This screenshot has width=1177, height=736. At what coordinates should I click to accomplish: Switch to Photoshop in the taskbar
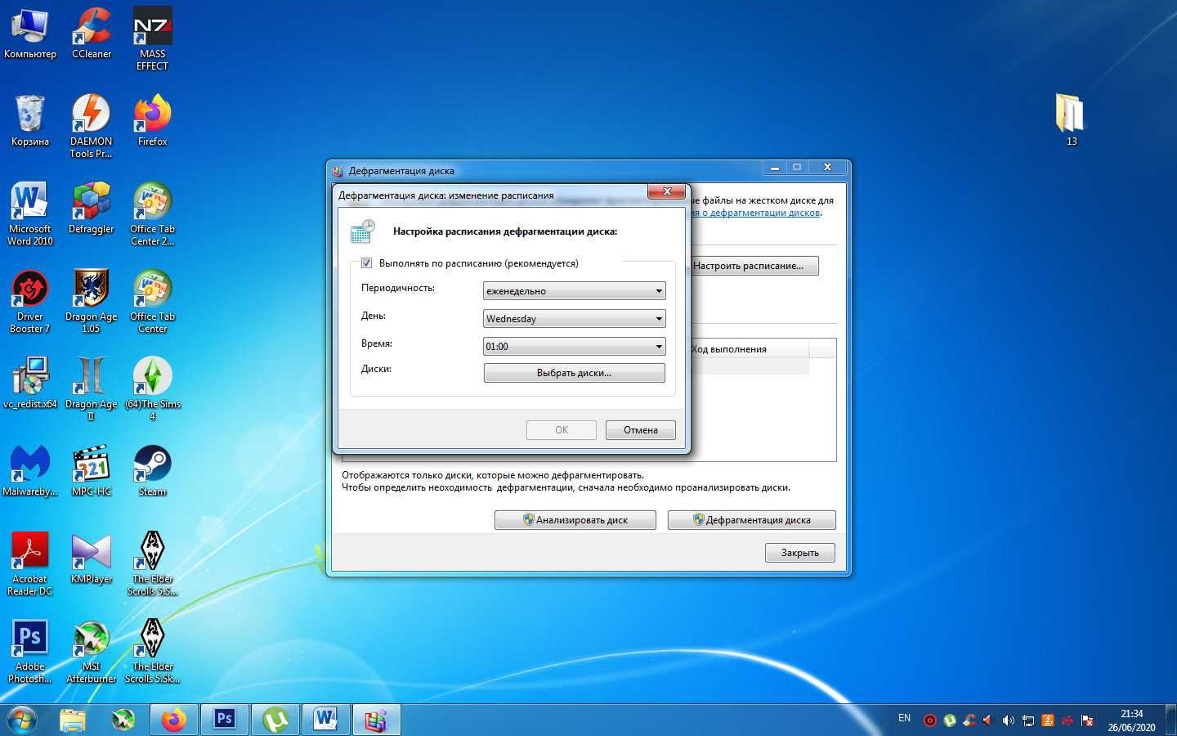tap(224, 720)
